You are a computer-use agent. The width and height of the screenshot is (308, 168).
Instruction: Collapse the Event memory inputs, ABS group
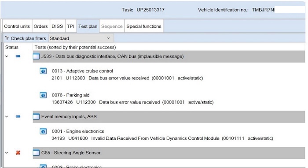point(7,116)
